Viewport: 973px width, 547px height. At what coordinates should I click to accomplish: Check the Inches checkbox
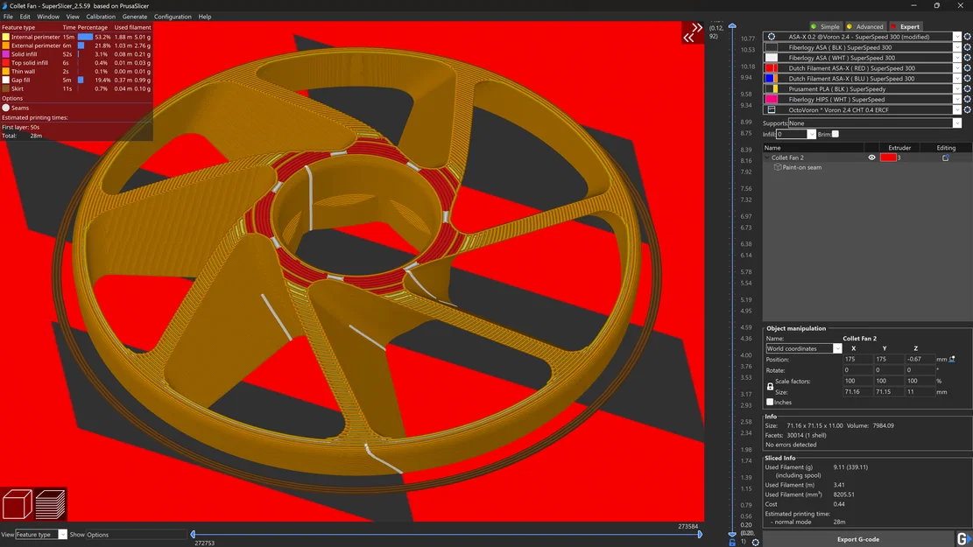click(770, 402)
